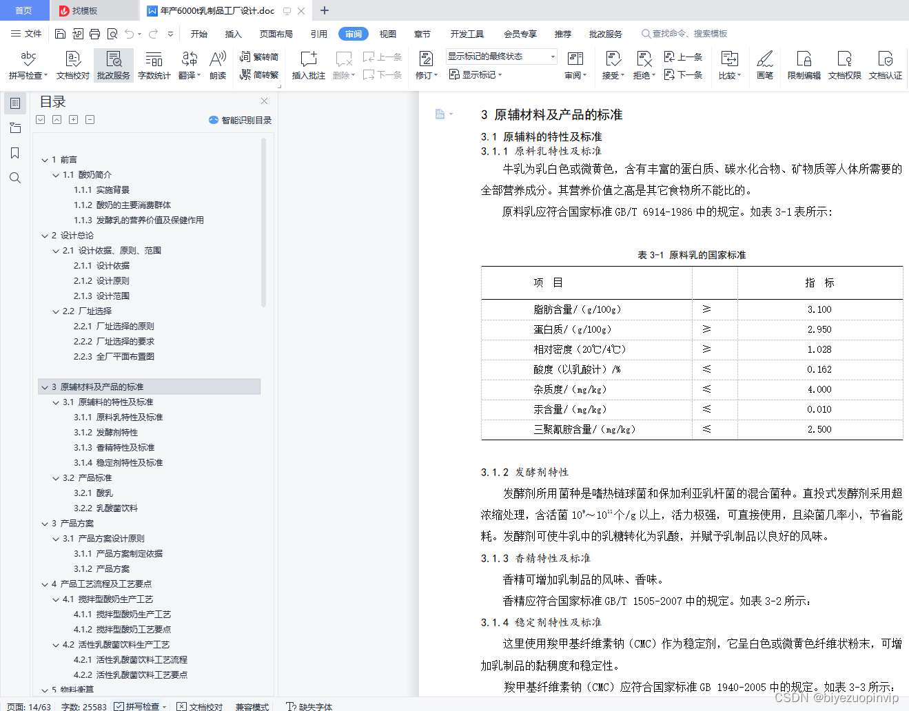The image size is (909, 711).
Task: Select the outline (目录) sidebar icon
Action: click(15, 103)
